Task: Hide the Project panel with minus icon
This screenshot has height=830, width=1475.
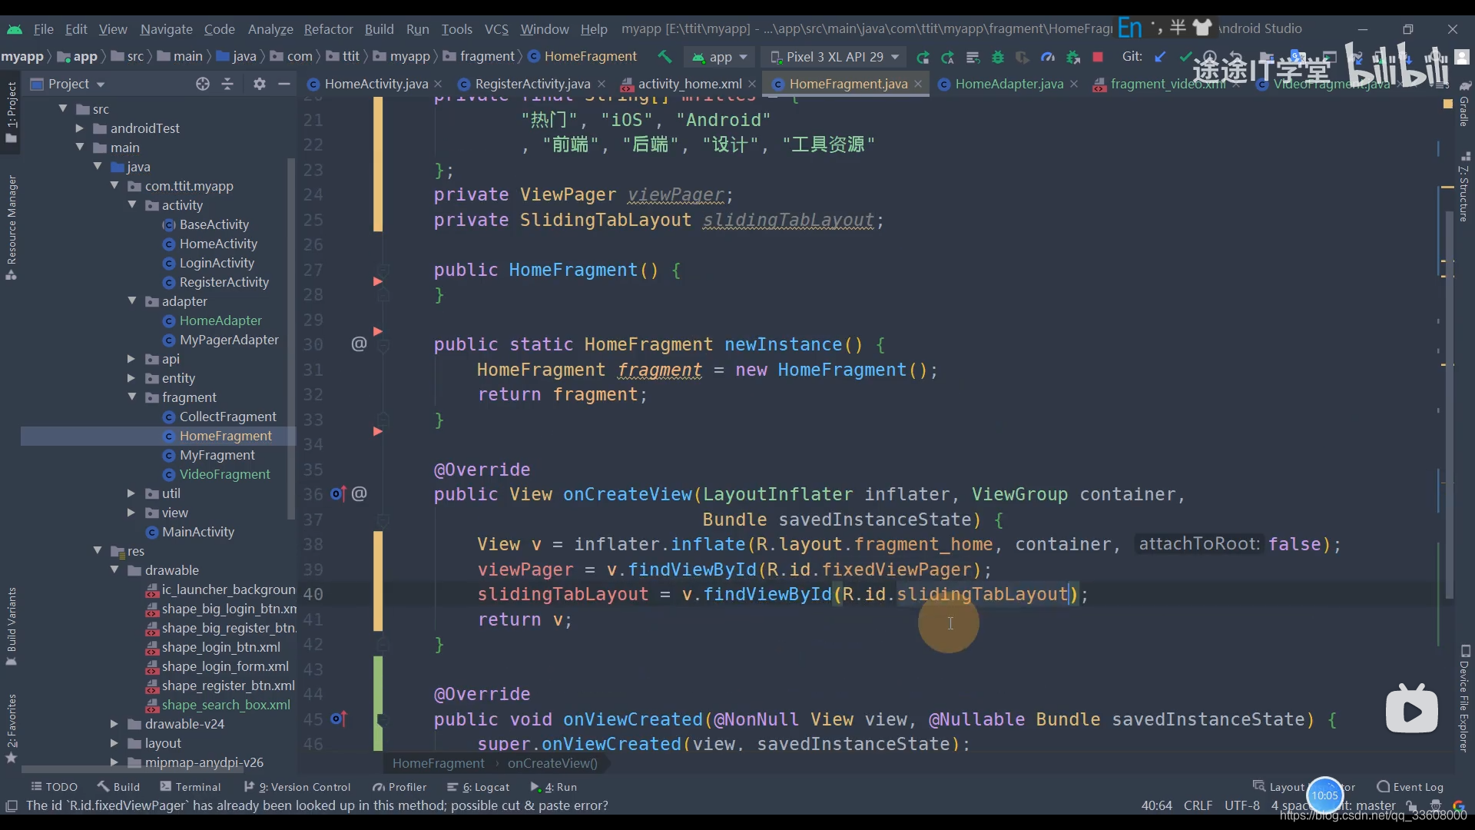Action: pos(284,84)
